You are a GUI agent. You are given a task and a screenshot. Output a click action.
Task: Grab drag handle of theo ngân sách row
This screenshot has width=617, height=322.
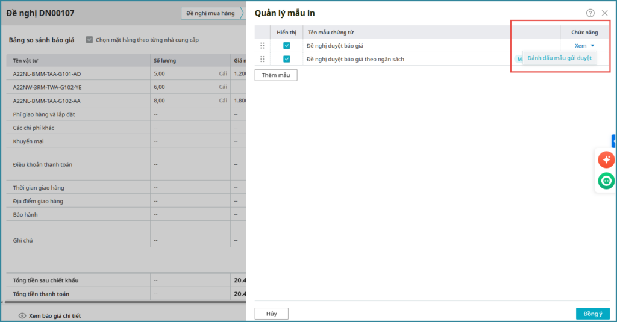pos(262,59)
